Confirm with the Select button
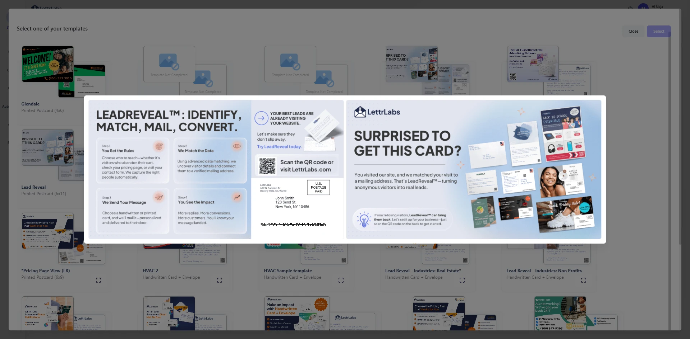This screenshot has height=339, width=690. click(x=659, y=31)
